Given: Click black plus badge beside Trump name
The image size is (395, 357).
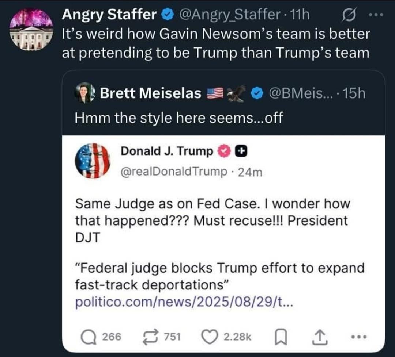Looking at the screenshot, I should pyautogui.click(x=241, y=151).
